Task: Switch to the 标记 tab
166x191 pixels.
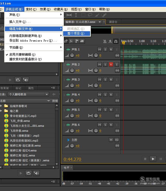Action: 18,88
